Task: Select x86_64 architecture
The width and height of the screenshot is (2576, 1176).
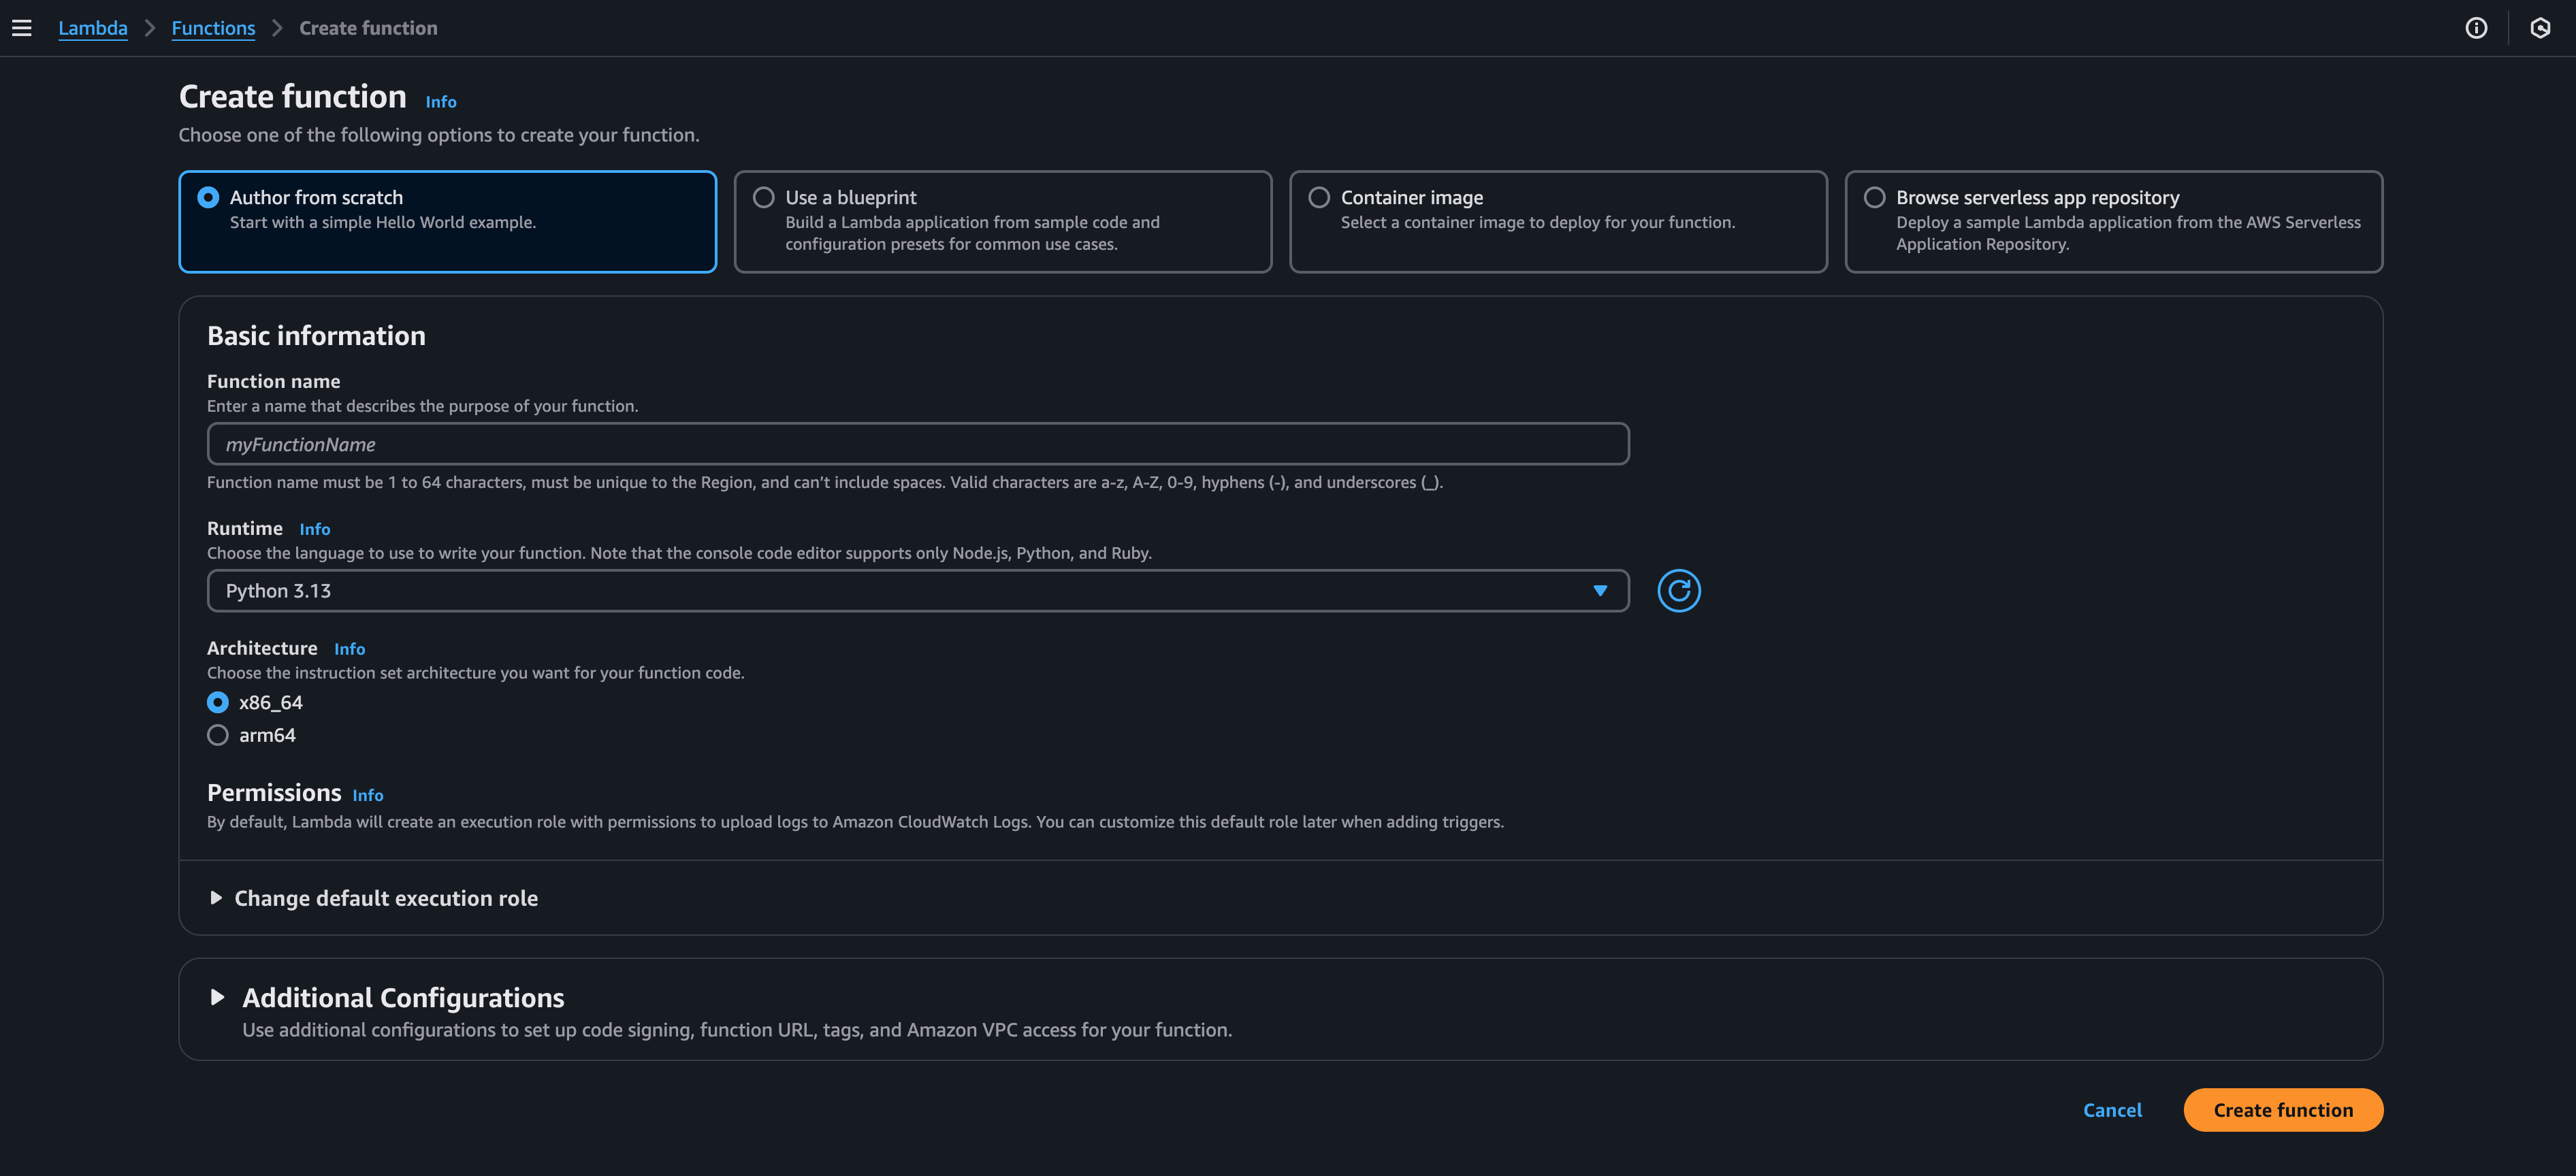Action: pyautogui.click(x=218, y=703)
